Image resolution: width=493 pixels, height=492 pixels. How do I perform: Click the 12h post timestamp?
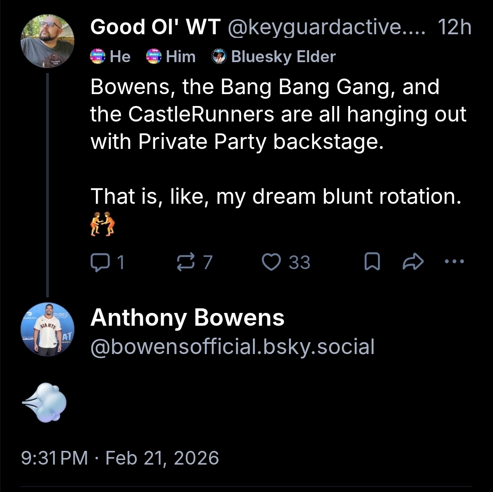[x=454, y=28]
